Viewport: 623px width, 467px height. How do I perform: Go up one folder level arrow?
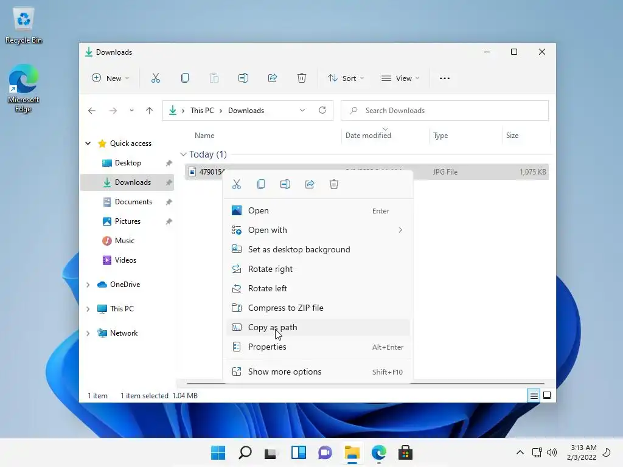[x=150, y=111]
